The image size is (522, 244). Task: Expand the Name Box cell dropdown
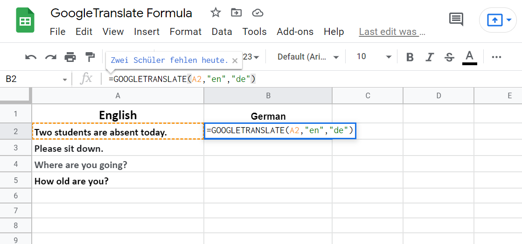coord(65,80)
